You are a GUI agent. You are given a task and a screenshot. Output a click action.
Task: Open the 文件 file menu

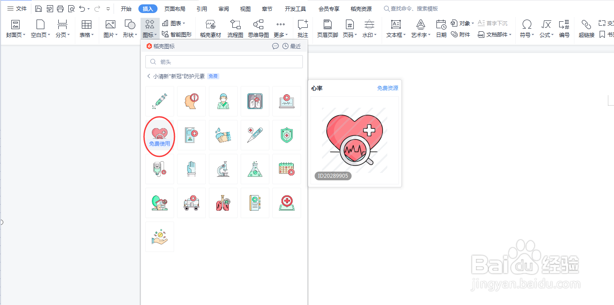(17, 9)
